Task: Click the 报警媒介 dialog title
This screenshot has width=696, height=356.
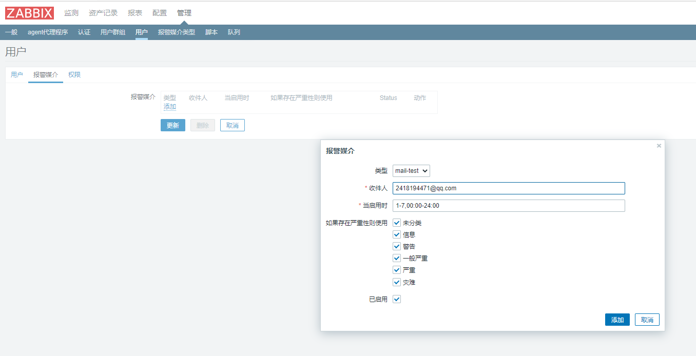Action: (340, 151)
